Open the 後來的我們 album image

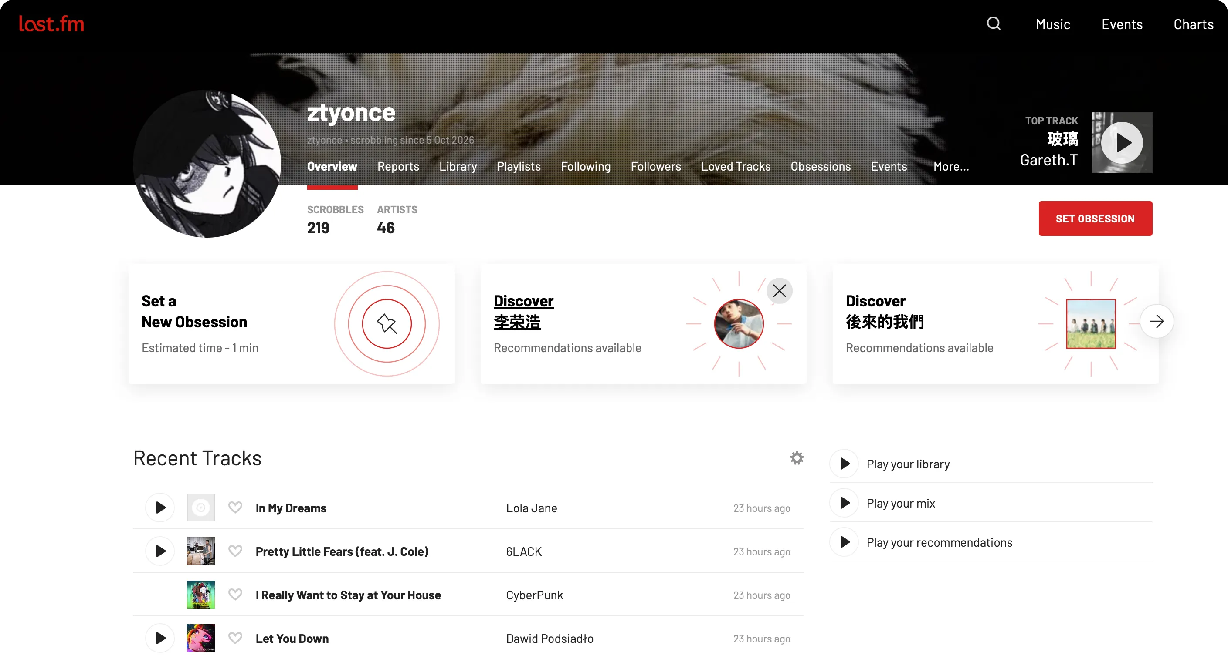[x=1091, y=324]
